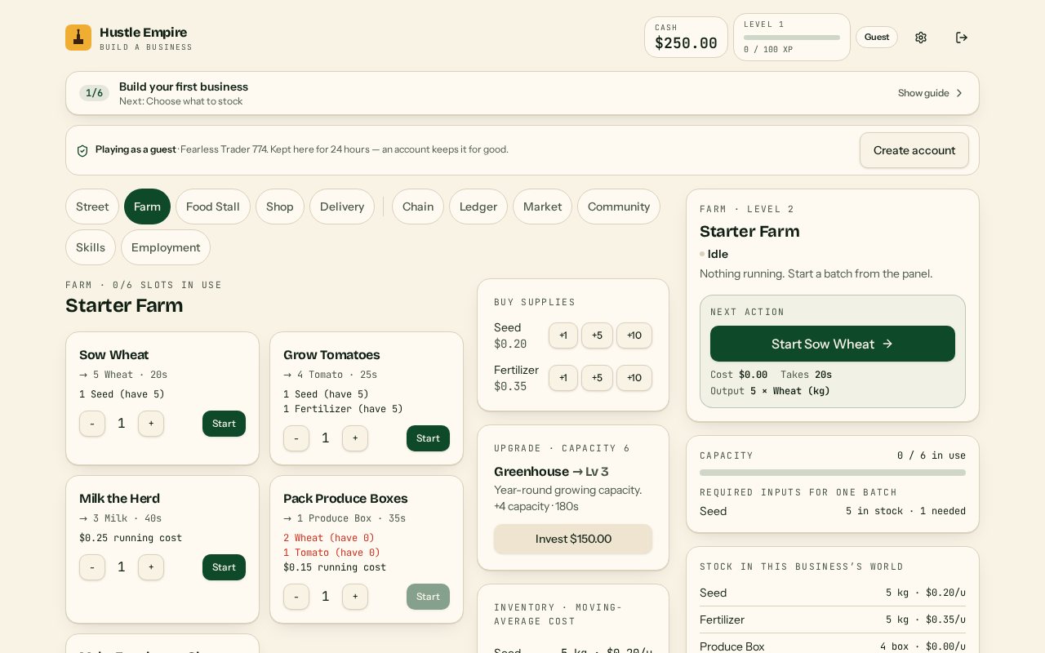Decrease Milk the Herd quantity
The image size is (1045, 653).
[92, 567]
